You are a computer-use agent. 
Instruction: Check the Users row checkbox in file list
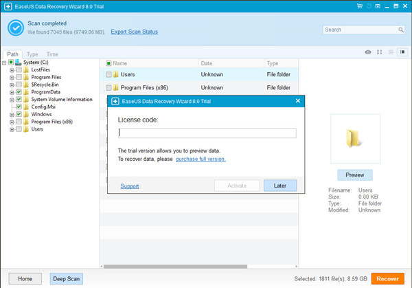[x=108, y=74]
